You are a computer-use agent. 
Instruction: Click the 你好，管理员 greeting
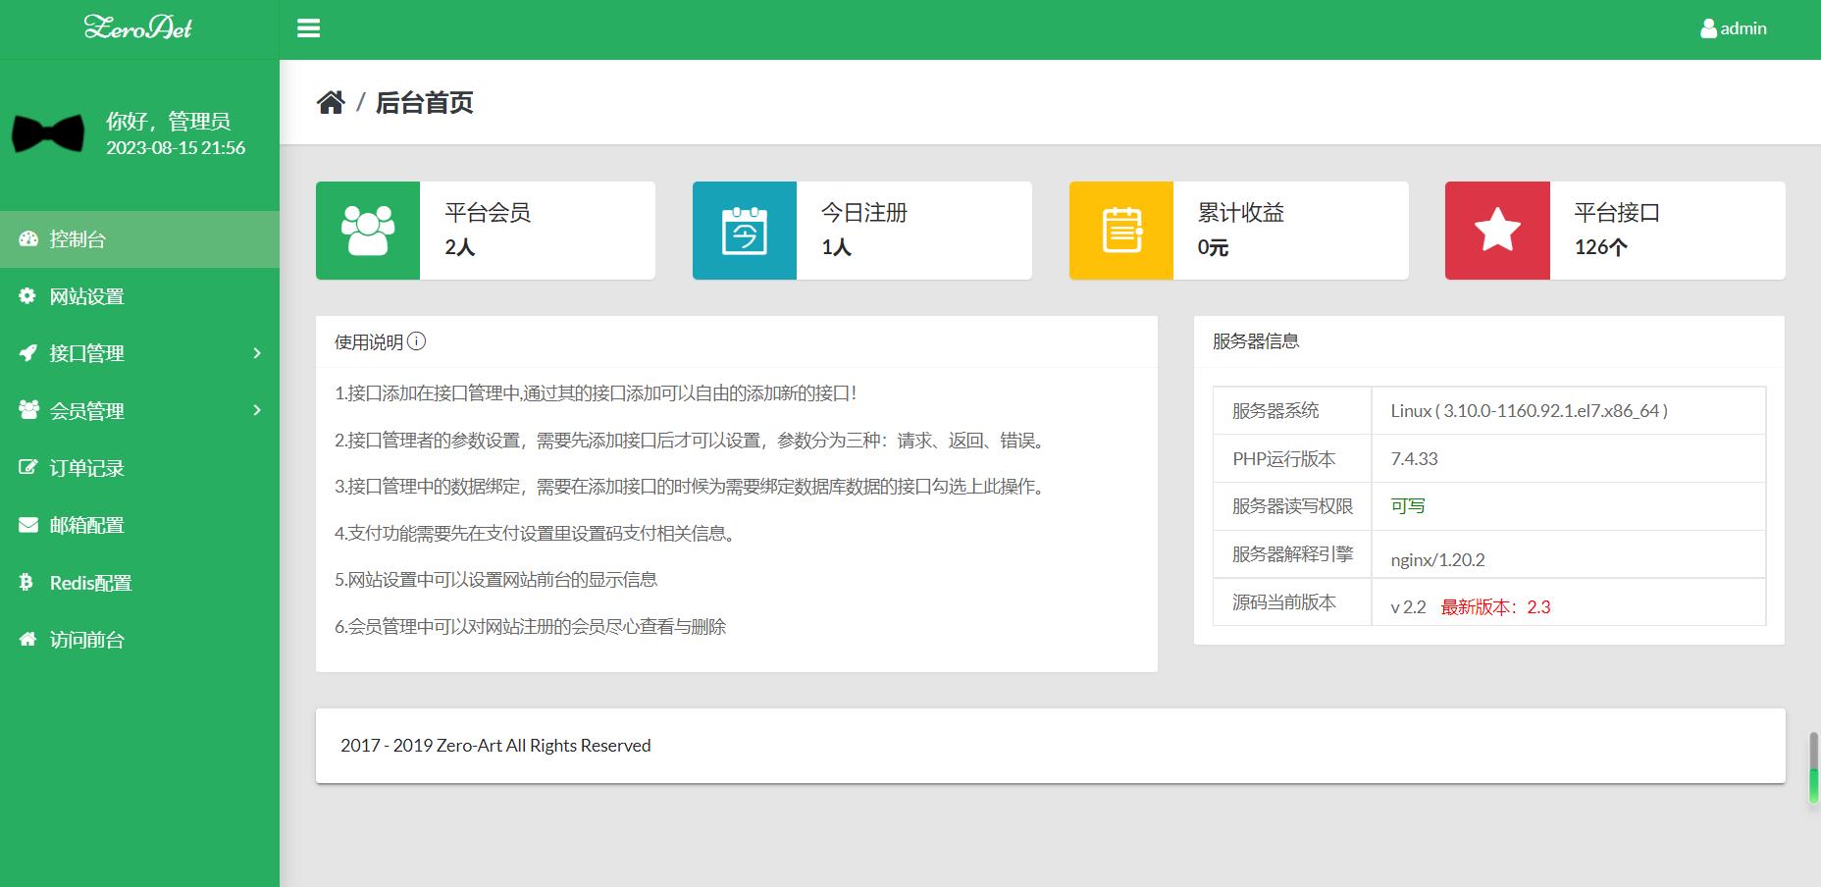168,121
